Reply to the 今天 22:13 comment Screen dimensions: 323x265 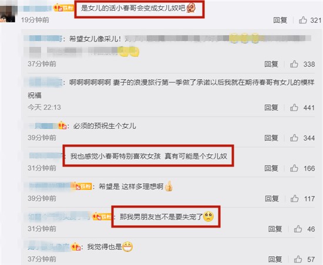(271, 107)
